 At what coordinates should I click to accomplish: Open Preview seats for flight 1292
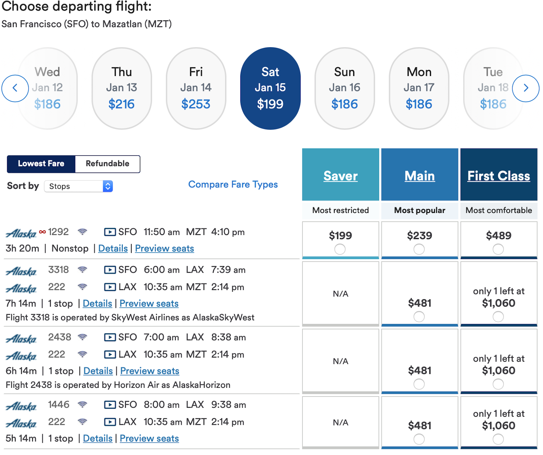165,249
